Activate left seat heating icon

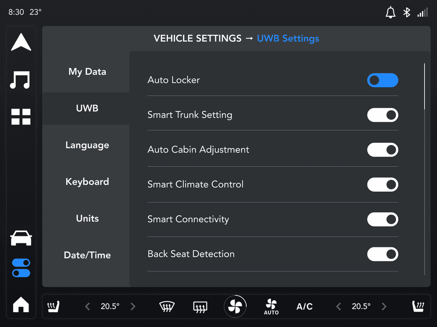[x=53, y=307]
